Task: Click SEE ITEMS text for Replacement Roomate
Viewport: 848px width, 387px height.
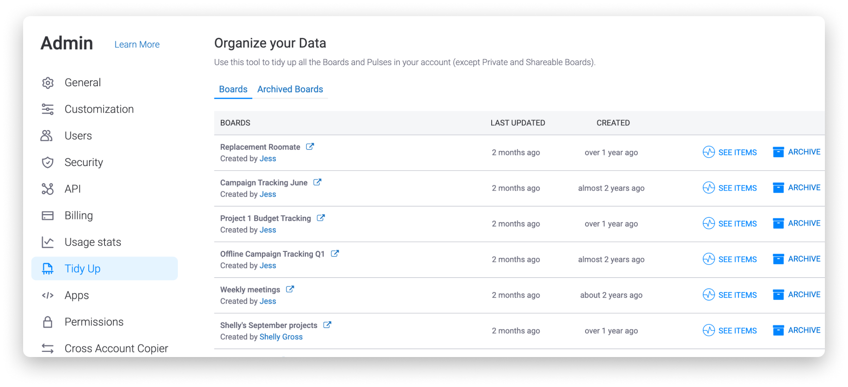Action: [x=738, y=152]
